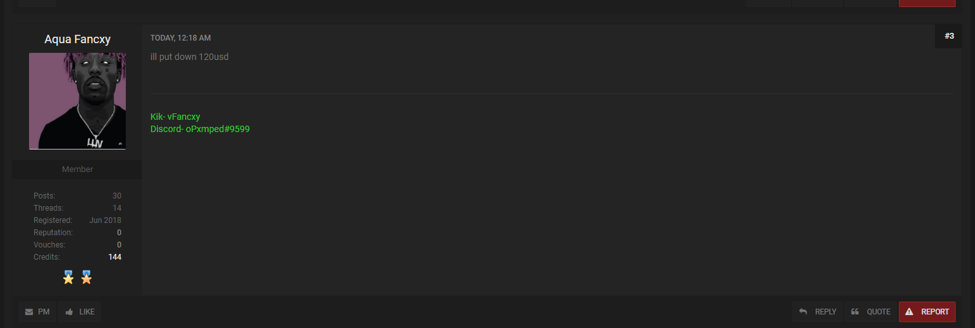Click the Today 12:18 AM timestamp
Viewport: 975px width, 328px height.
(181, 38)
